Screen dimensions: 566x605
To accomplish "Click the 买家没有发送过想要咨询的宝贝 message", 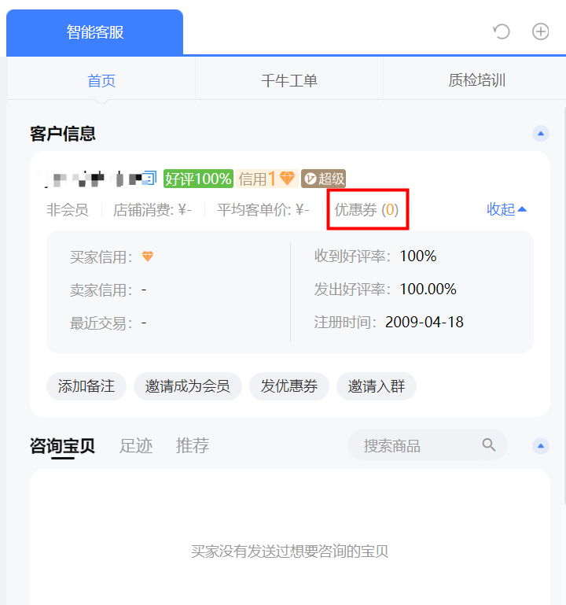I will click(289, 552).
